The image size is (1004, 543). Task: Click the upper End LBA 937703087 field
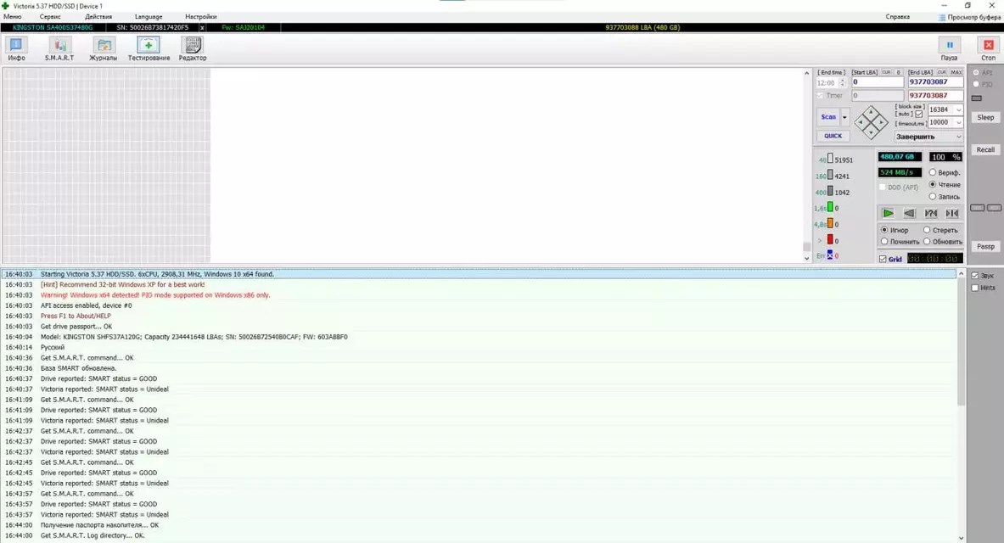[x=935, y=82]
